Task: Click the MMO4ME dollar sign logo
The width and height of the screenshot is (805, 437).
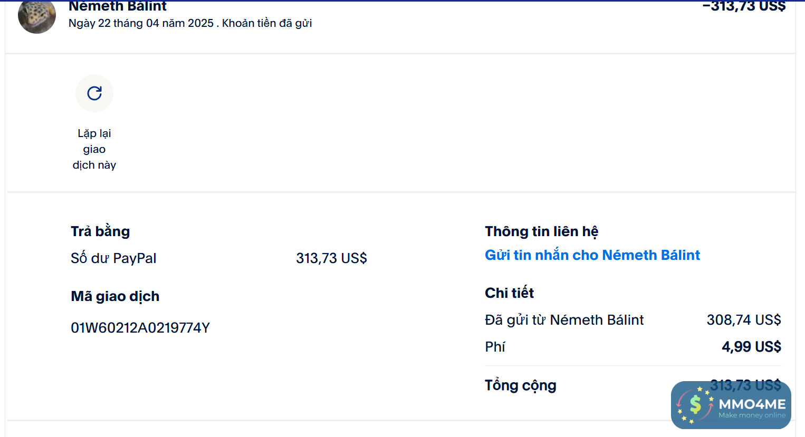Action: tap(695, 405)
